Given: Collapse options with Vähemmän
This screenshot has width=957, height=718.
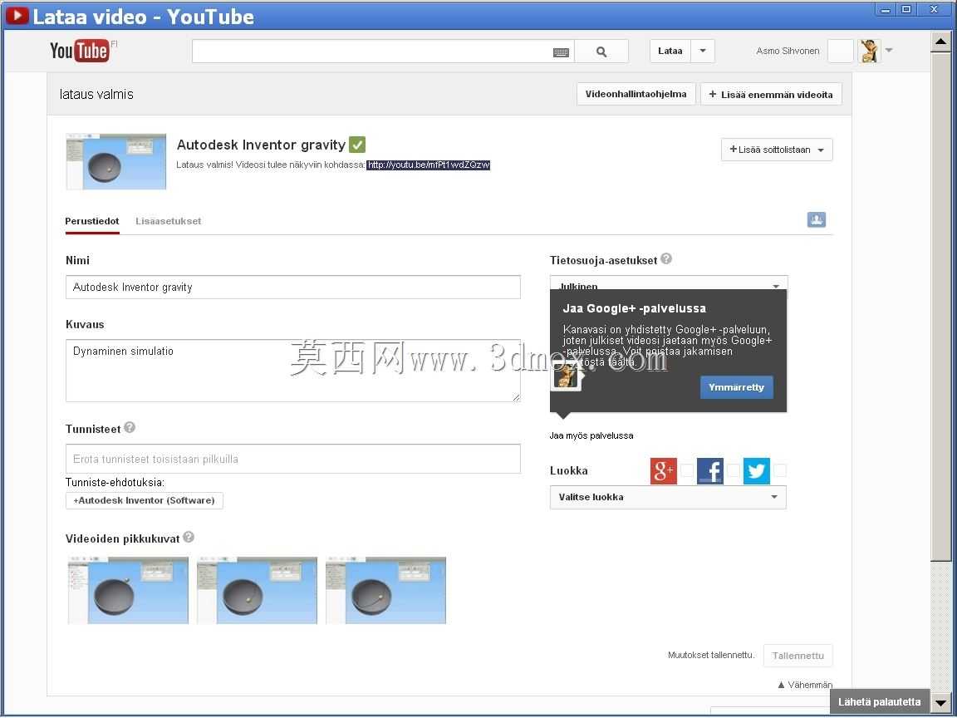Looking at the screenshot, I should (x=805, y=685).
